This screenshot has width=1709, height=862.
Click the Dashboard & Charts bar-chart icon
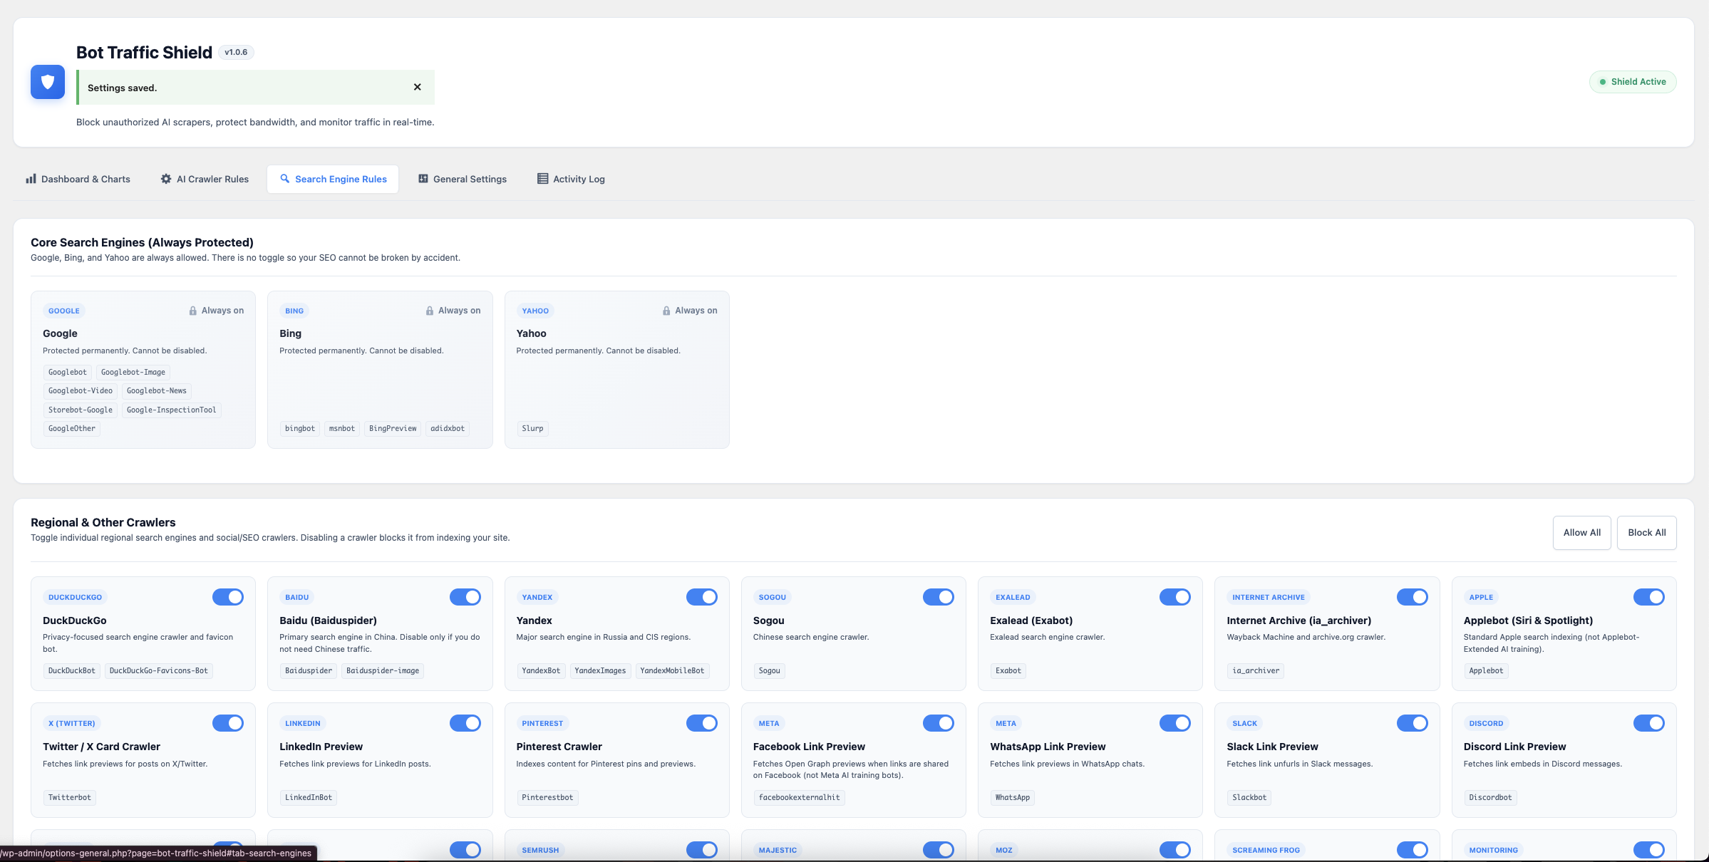31,179
